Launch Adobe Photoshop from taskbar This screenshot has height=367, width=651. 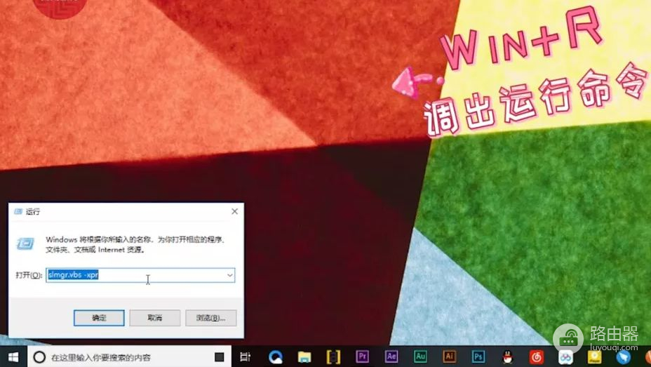coord(478,356)
